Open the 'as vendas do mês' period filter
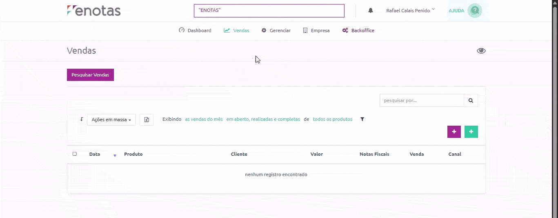This screenshot has height=218, width=558. tap(204, 120)
